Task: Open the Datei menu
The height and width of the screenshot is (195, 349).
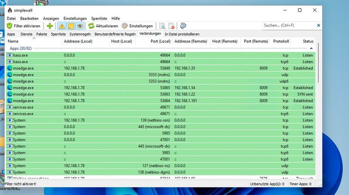Action: [11, 18]
